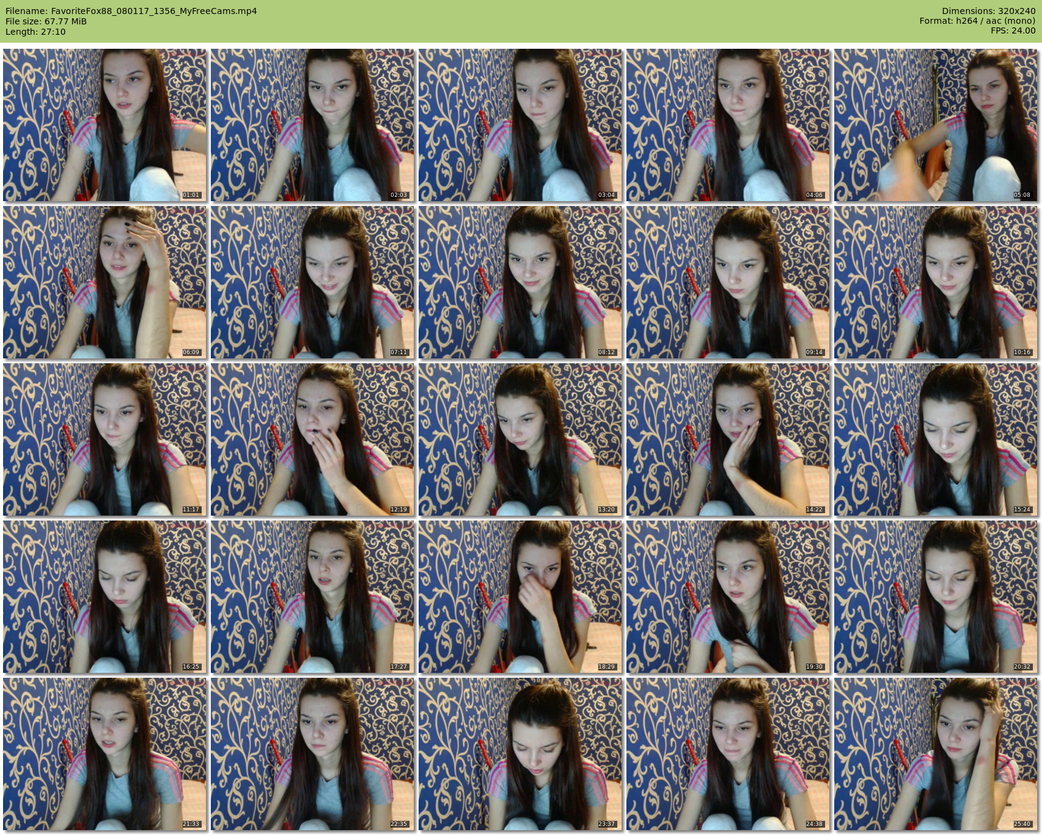Click the thumbnail timestamped 01:01
Screen dimensions: 1042x835
(x=104, y=125)
